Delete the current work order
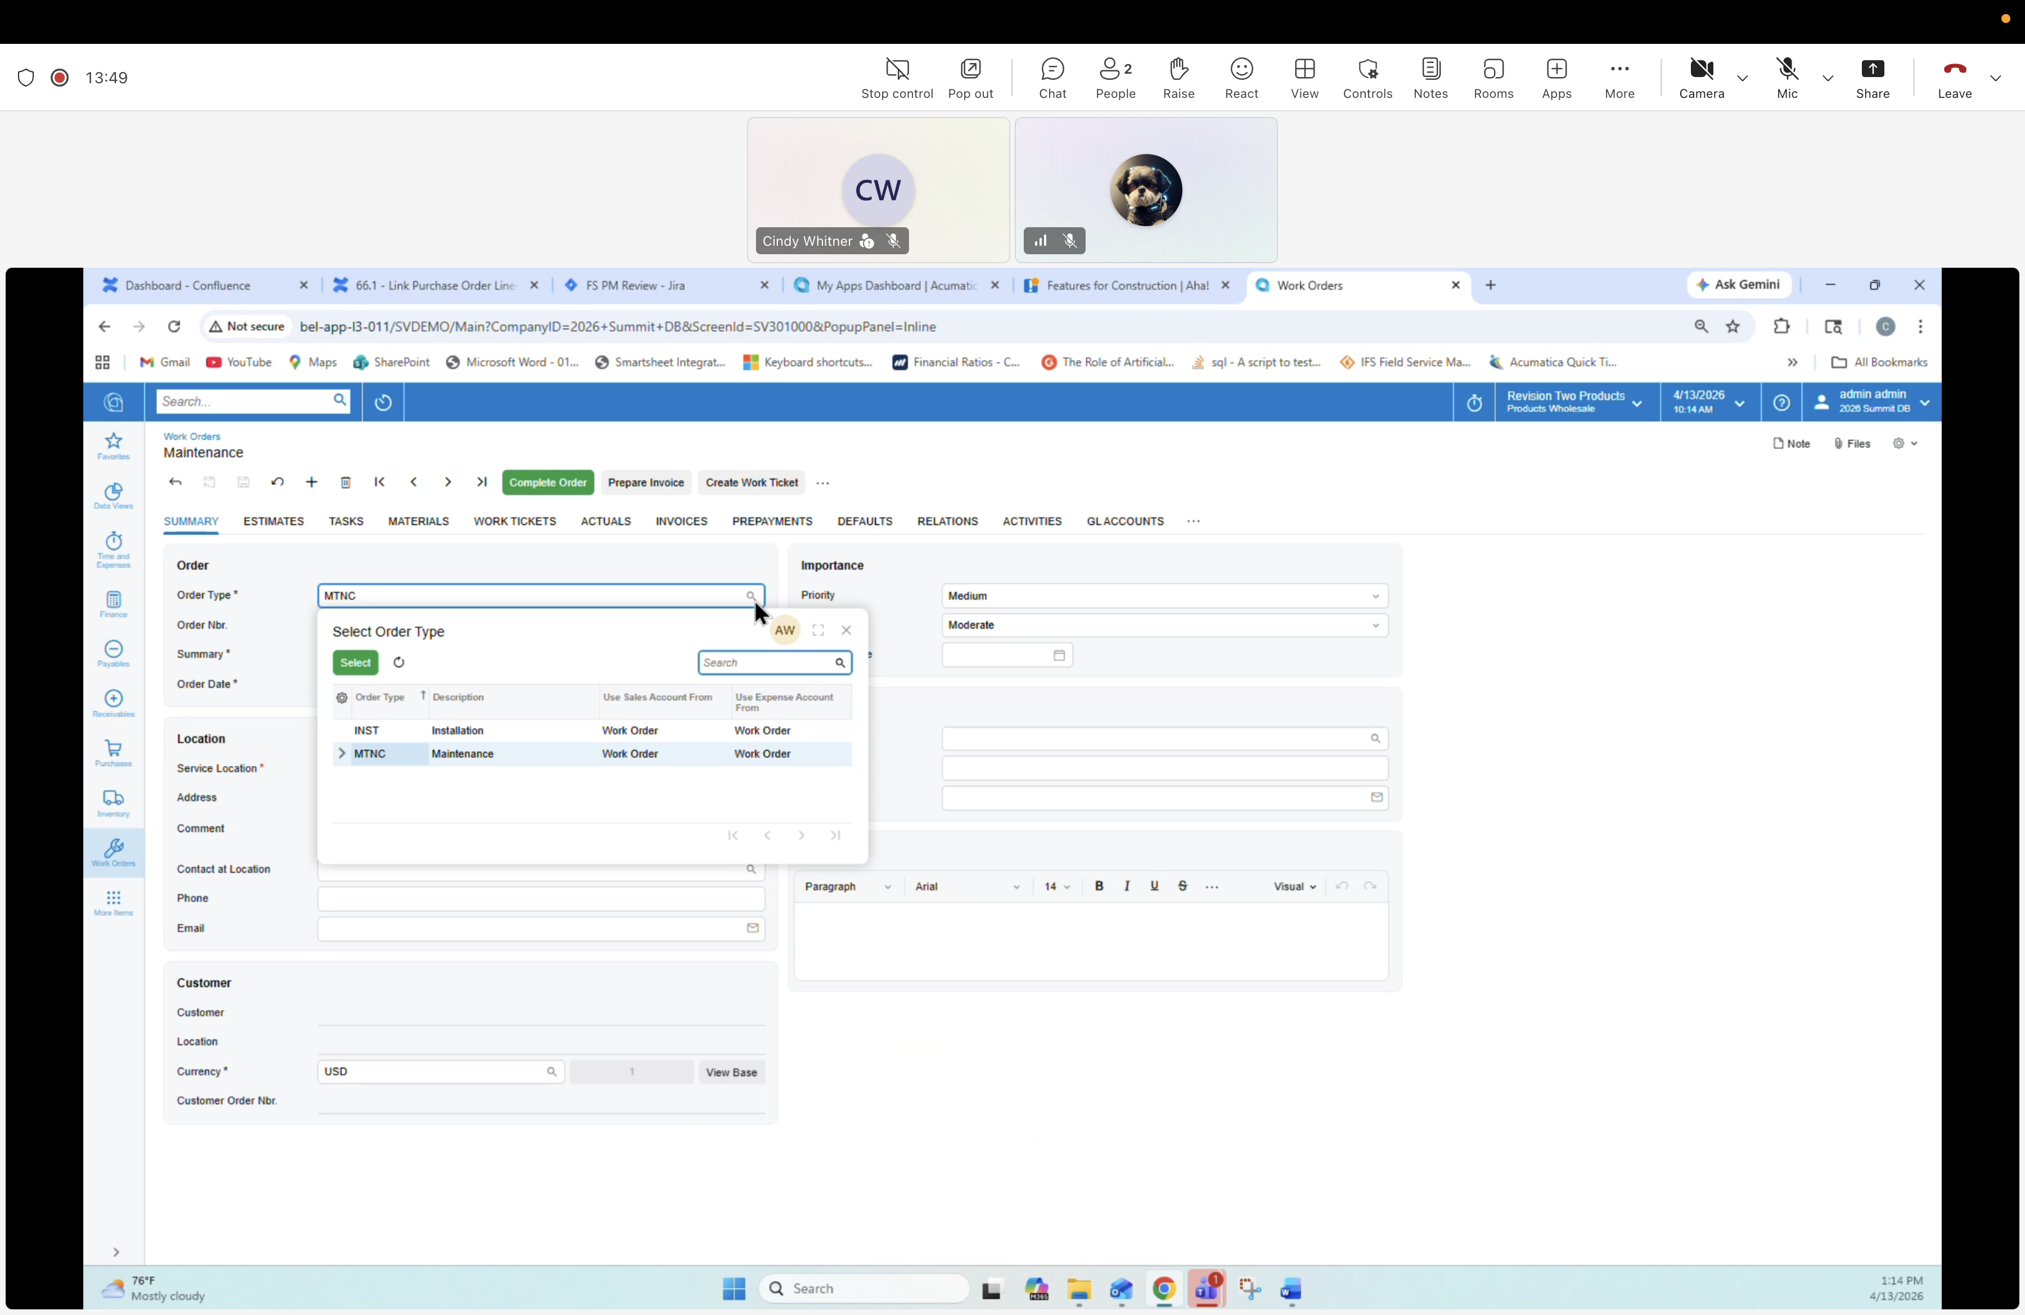2025x1315 pixels. tap(345, 482)
